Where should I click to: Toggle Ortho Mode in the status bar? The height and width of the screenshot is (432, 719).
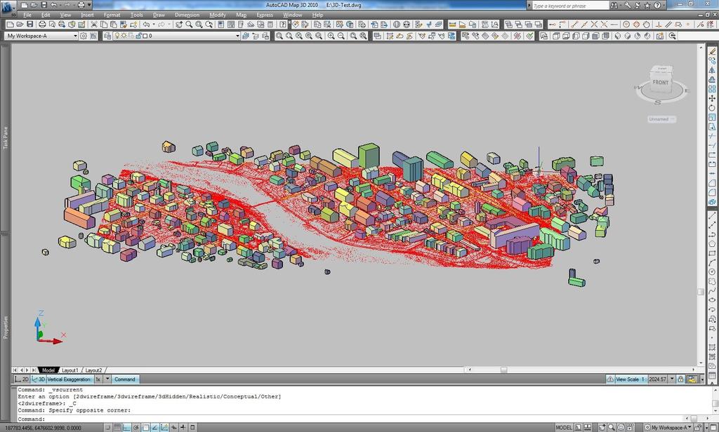point(126,427)
